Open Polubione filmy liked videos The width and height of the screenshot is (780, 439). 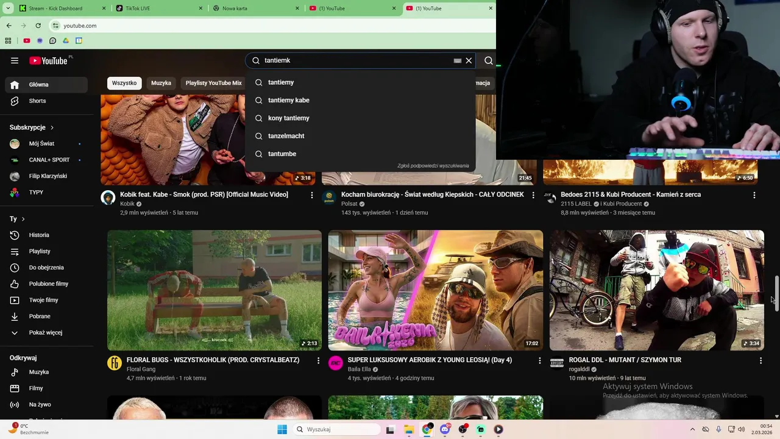[46, 284]
